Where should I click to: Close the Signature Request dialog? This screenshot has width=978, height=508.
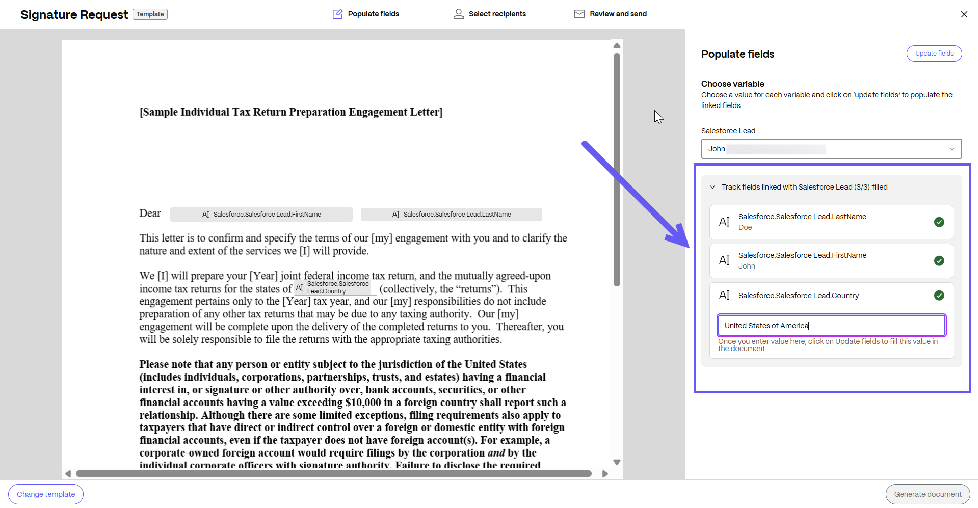[964, 14]
